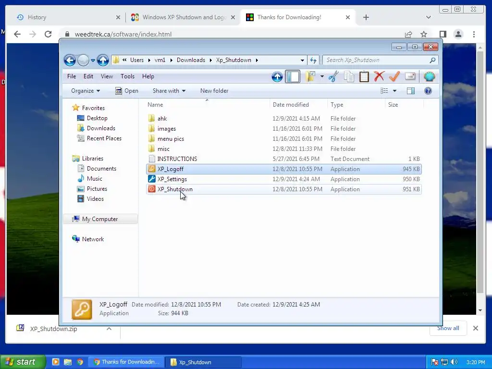
Task: Open Classic Shell settings shell icon
Action: (x=429, y=76)
